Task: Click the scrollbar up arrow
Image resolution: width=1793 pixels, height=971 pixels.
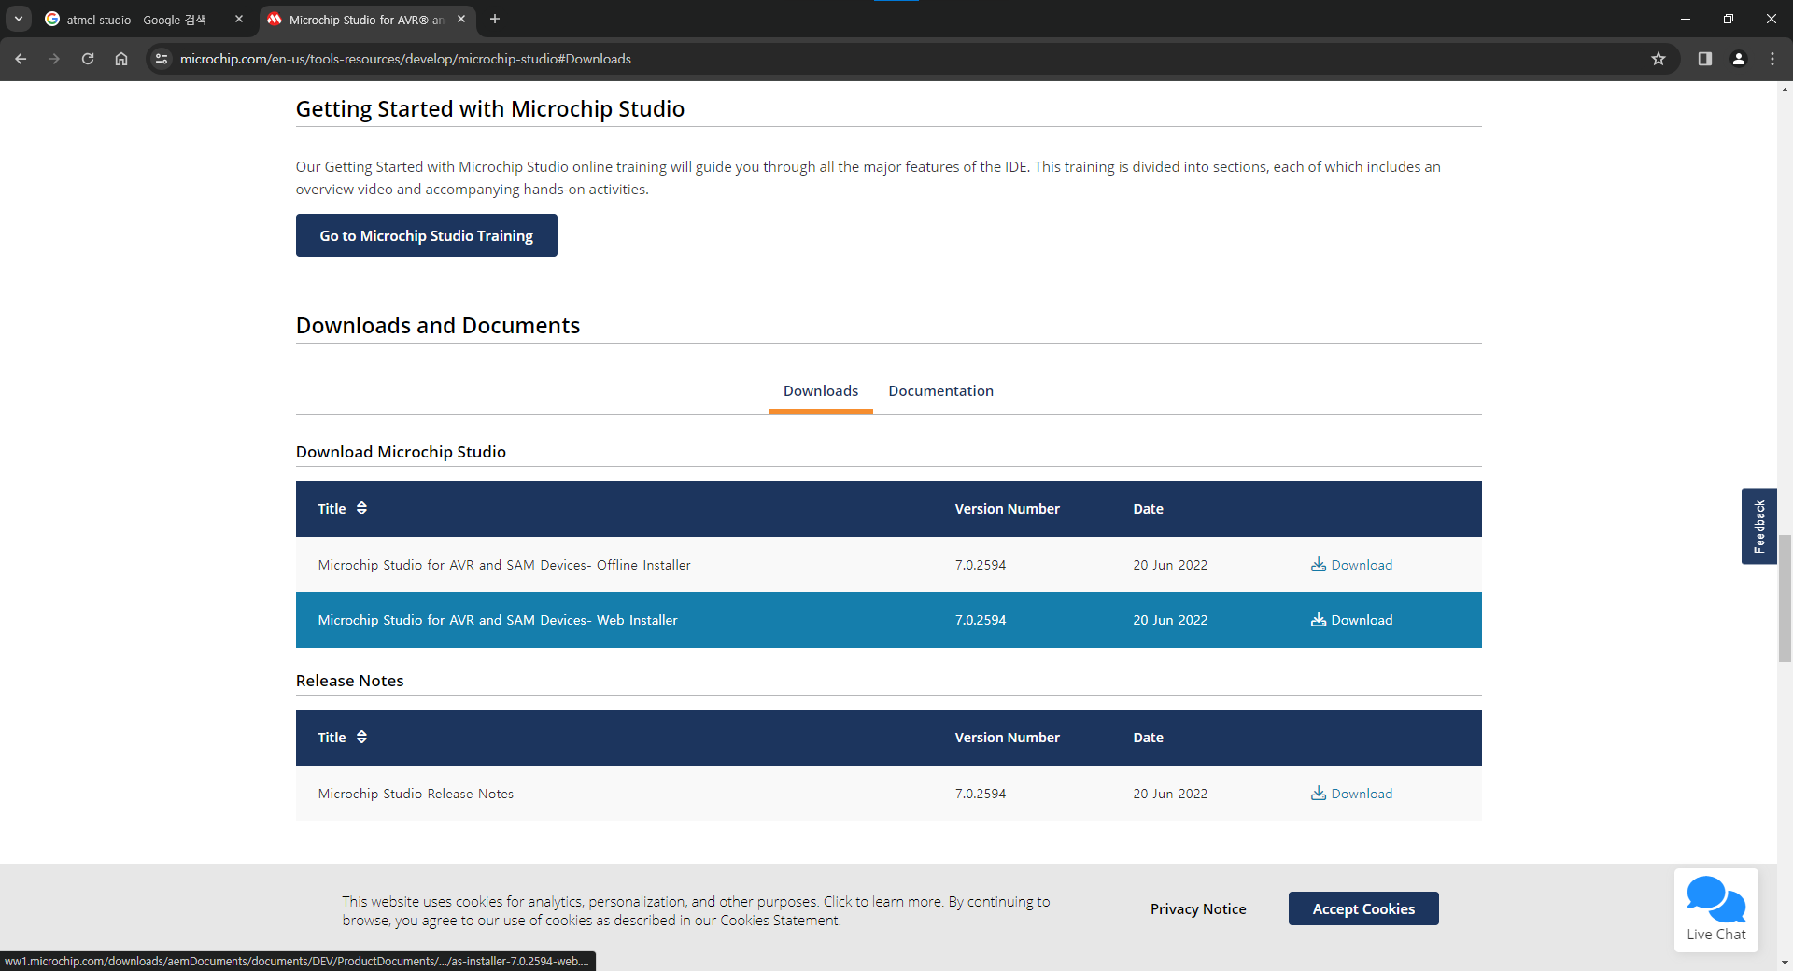Action: (1785, 90)
